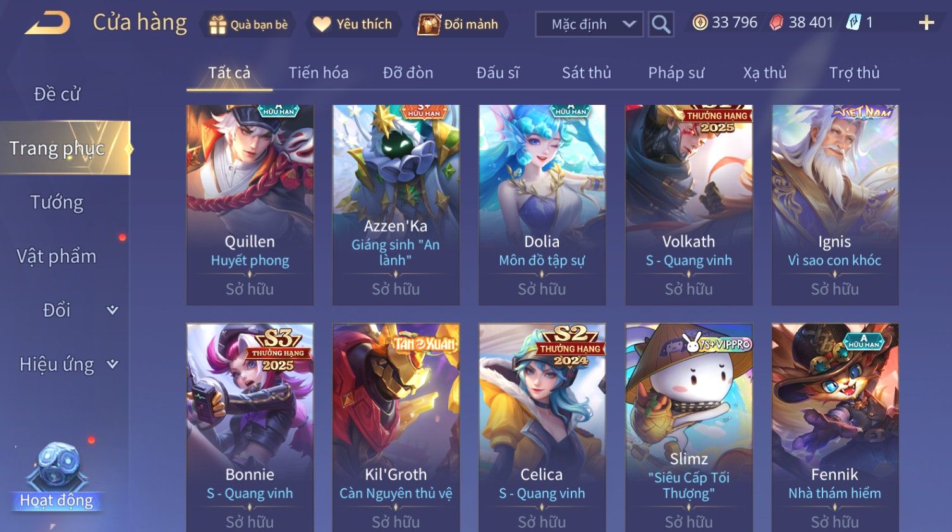Screen dimensions: 952x532
Task: Open the Tướng sidebar menu
Action: (57, 202)
